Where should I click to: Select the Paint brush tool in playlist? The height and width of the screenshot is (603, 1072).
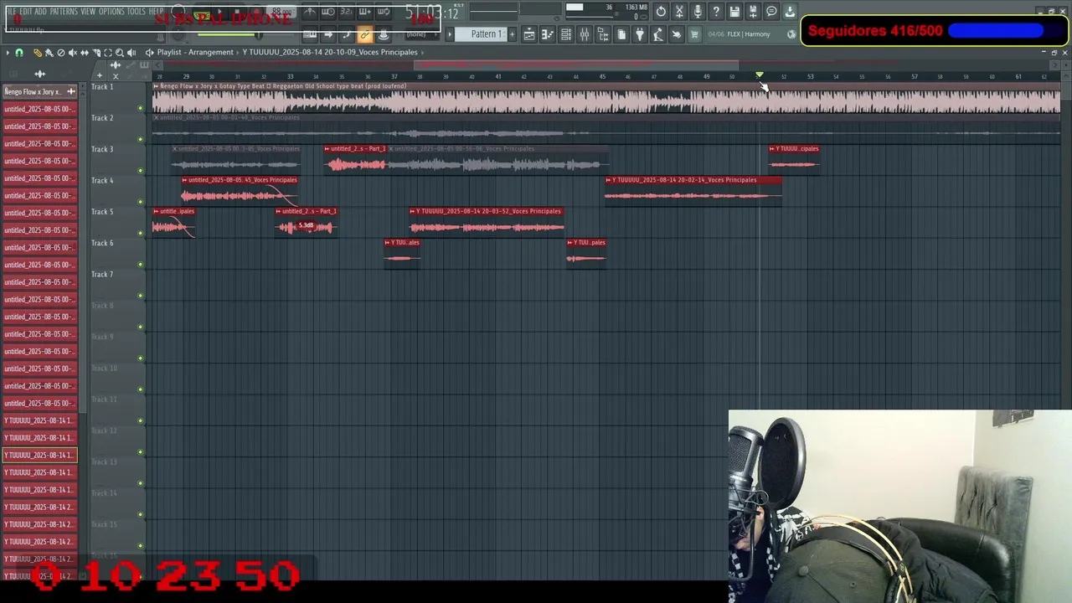[49, 53]
